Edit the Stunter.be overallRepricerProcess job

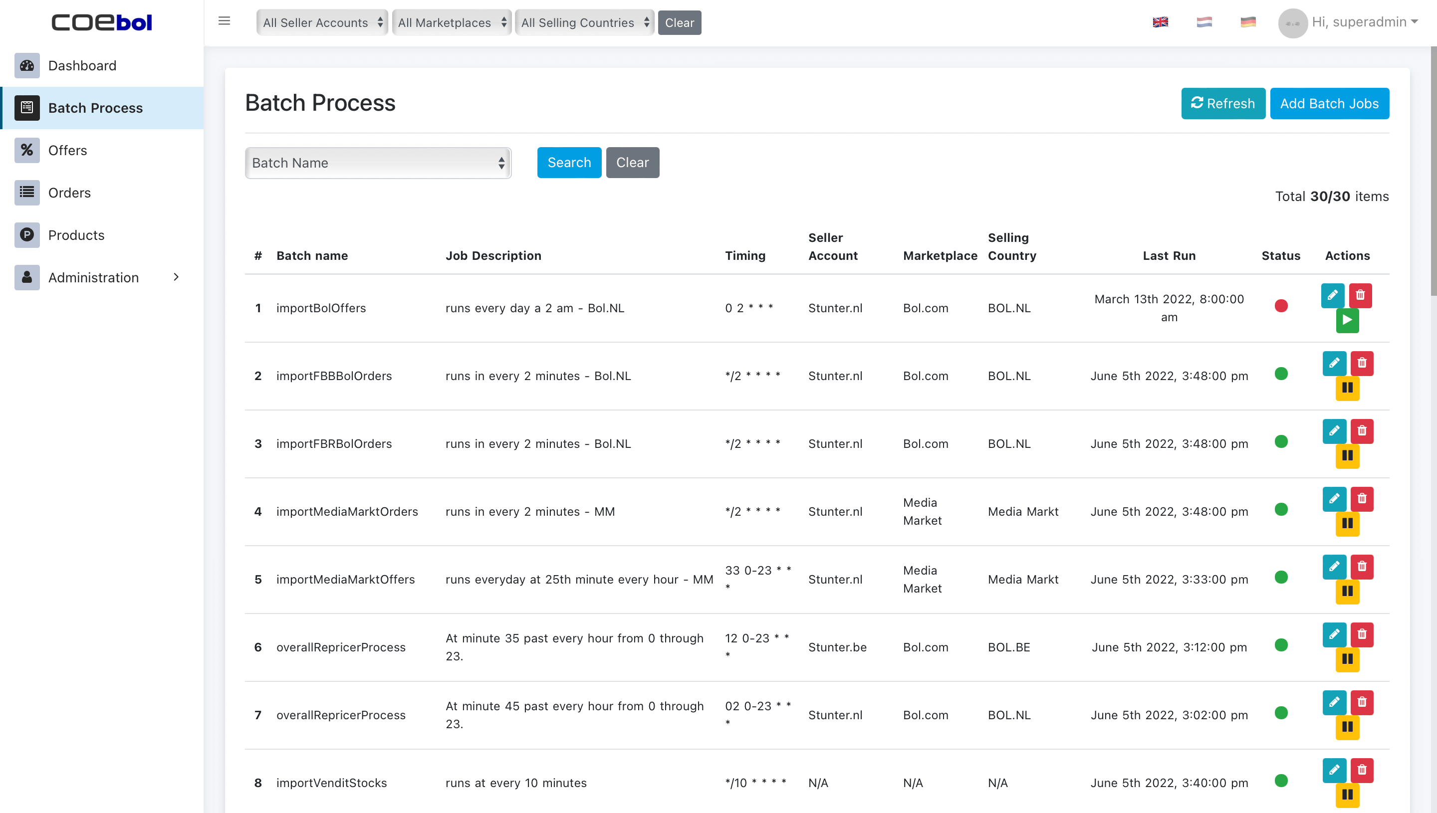coord(1334,634)
